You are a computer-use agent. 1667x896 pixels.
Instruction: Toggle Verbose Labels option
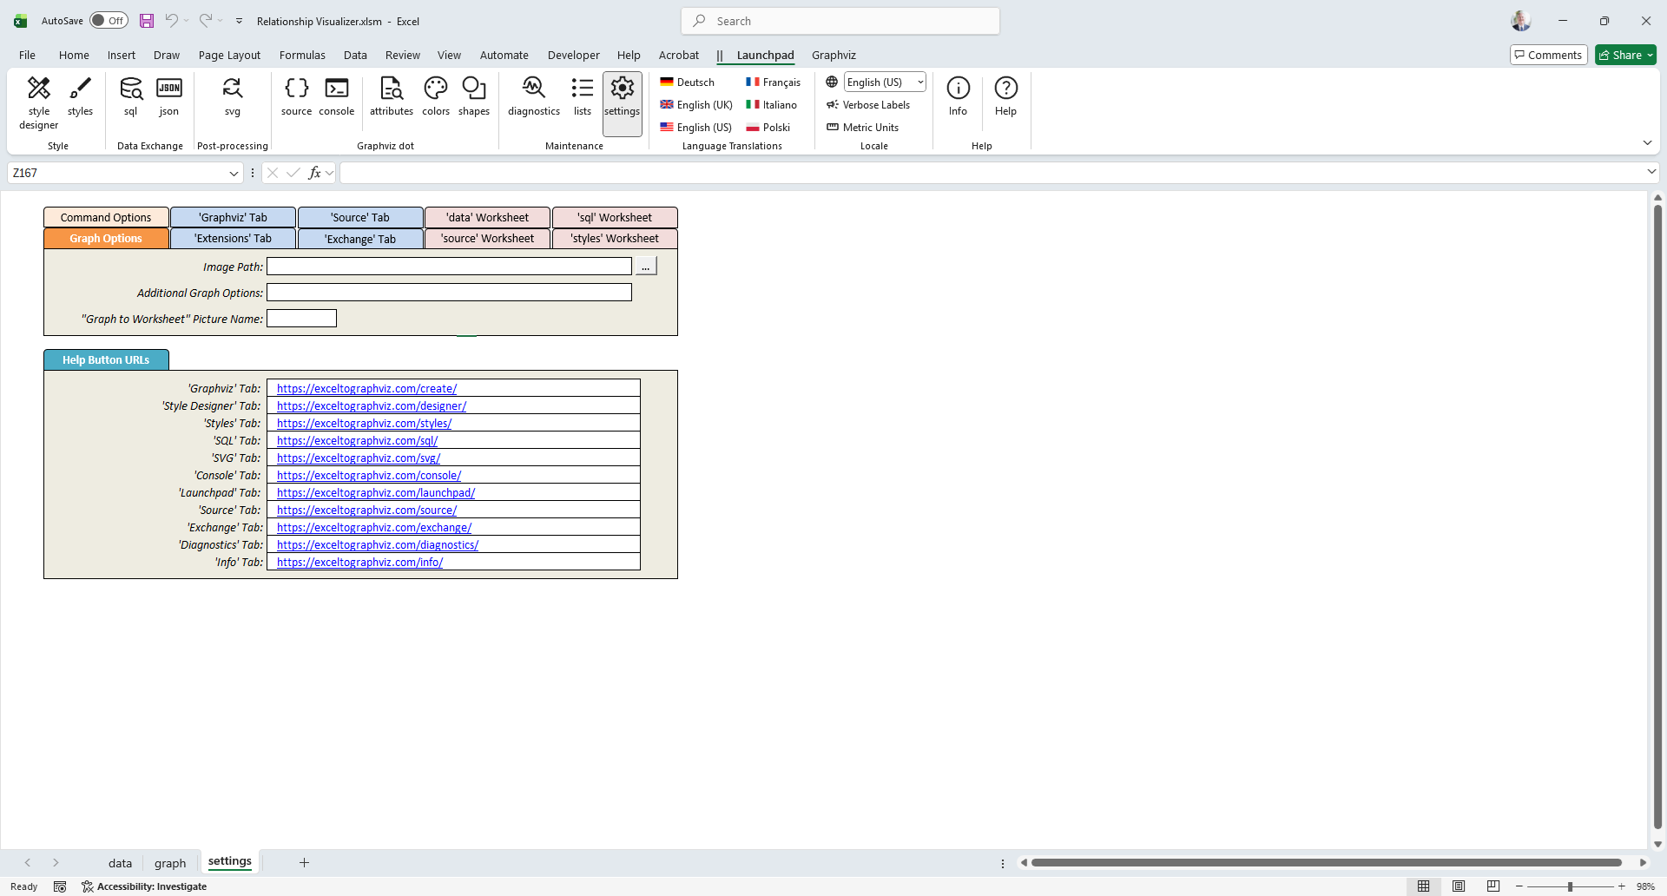(x=868, y=105)
